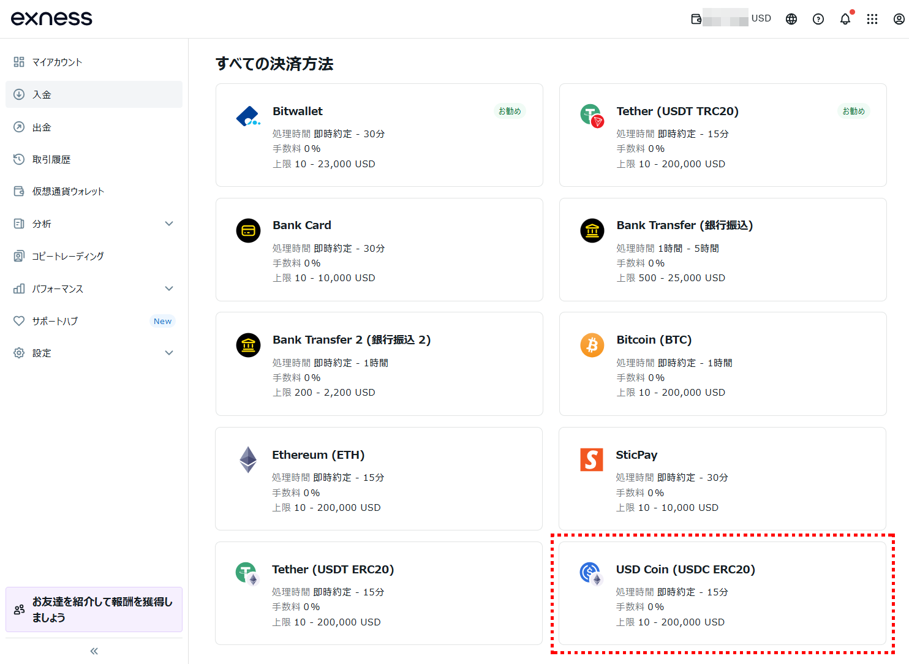
Task: Click processing time 1時間 - 5時間
Action: pyautogui.click(x=688, y=248)
